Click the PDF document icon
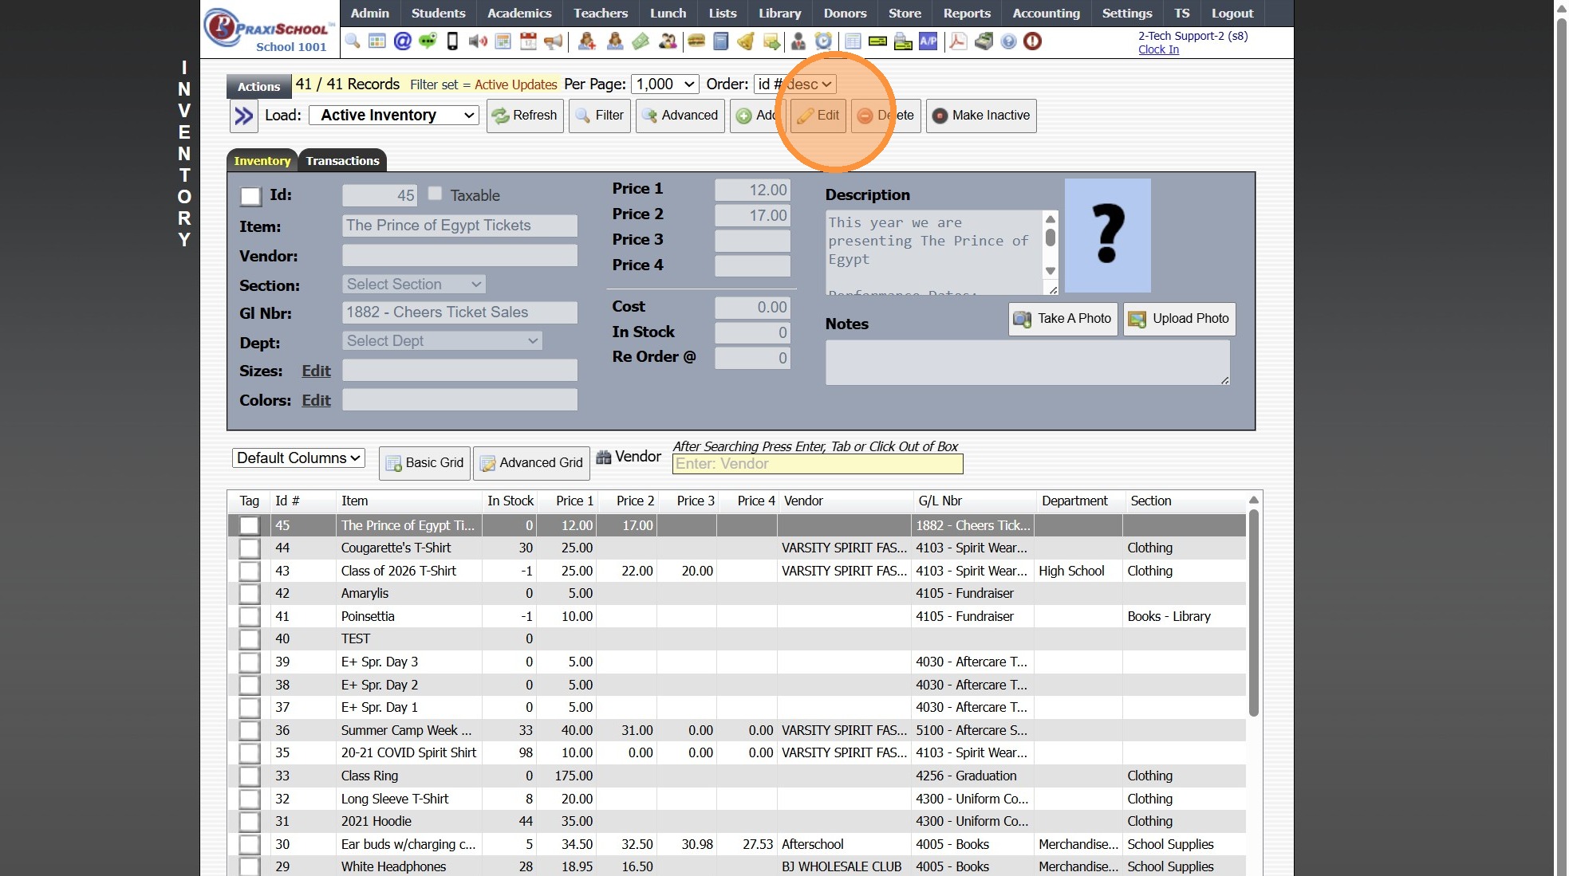The width and height of the screenshot is (1569, 876). 958,41
